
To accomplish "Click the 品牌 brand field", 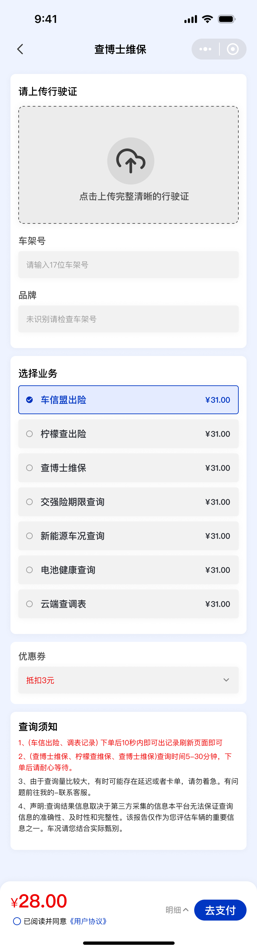I will (x=128, y=319).
